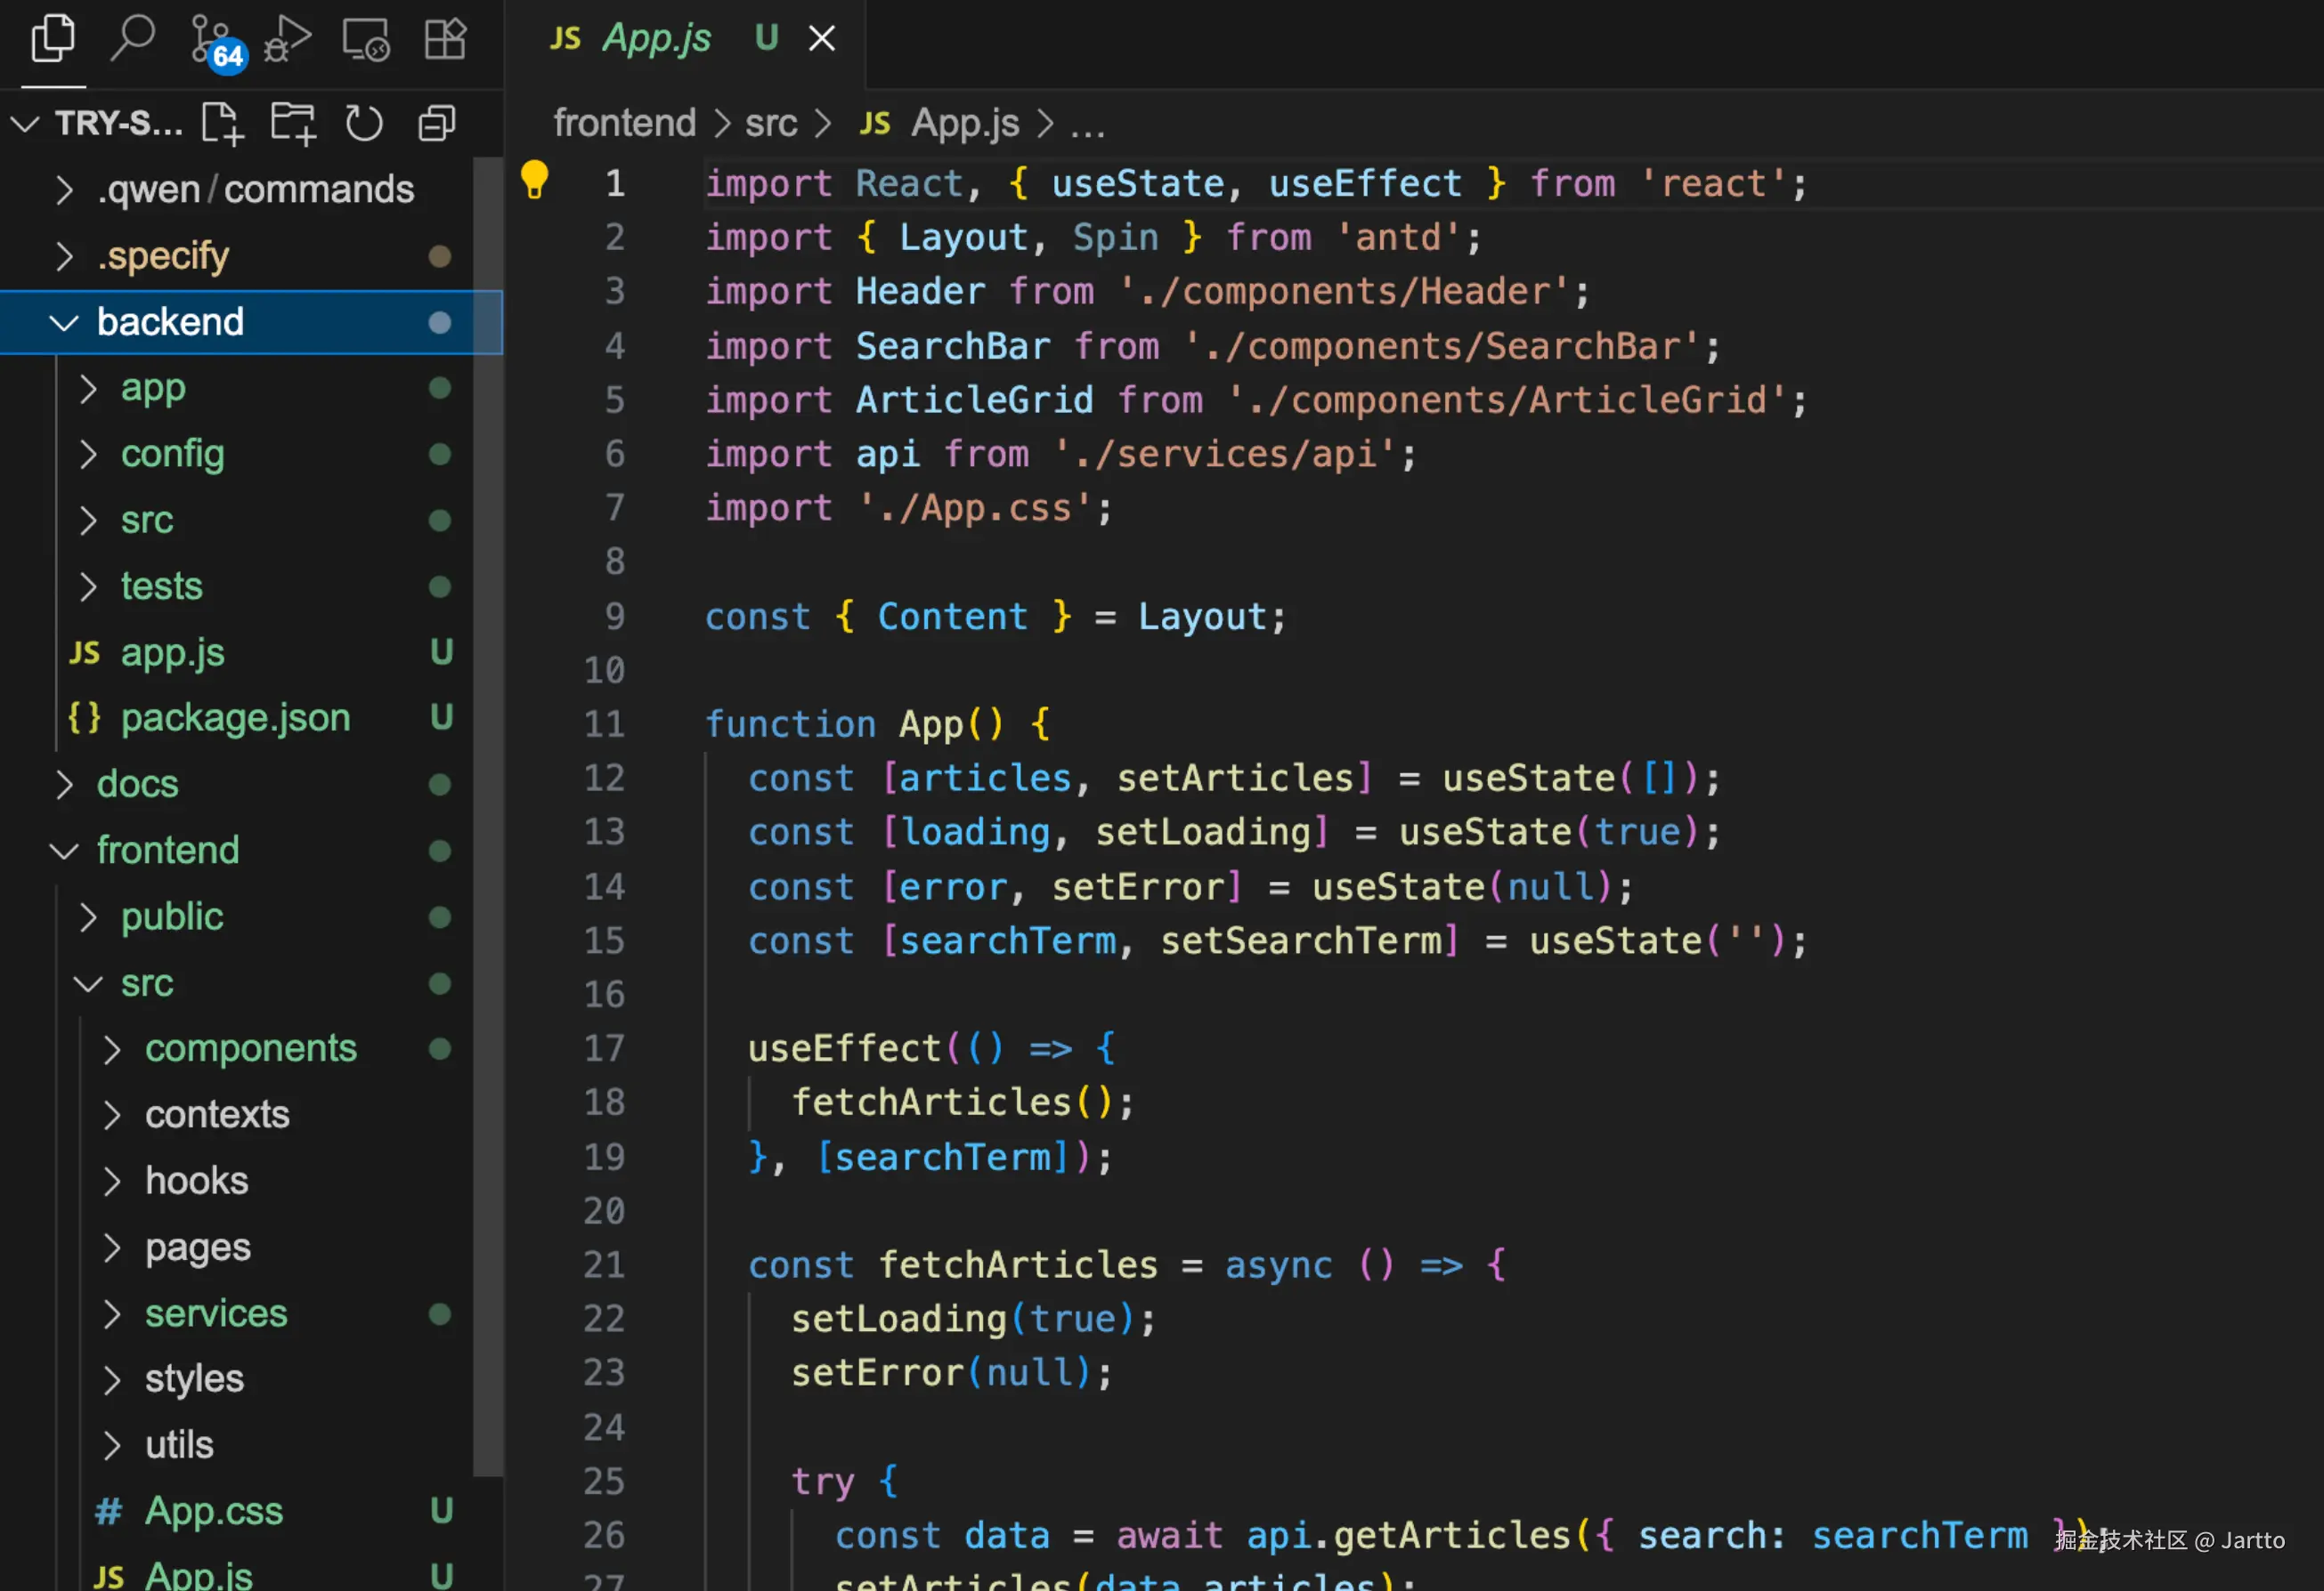Select the App.js editor tab

pyautogui.click(x=655, y=38)
